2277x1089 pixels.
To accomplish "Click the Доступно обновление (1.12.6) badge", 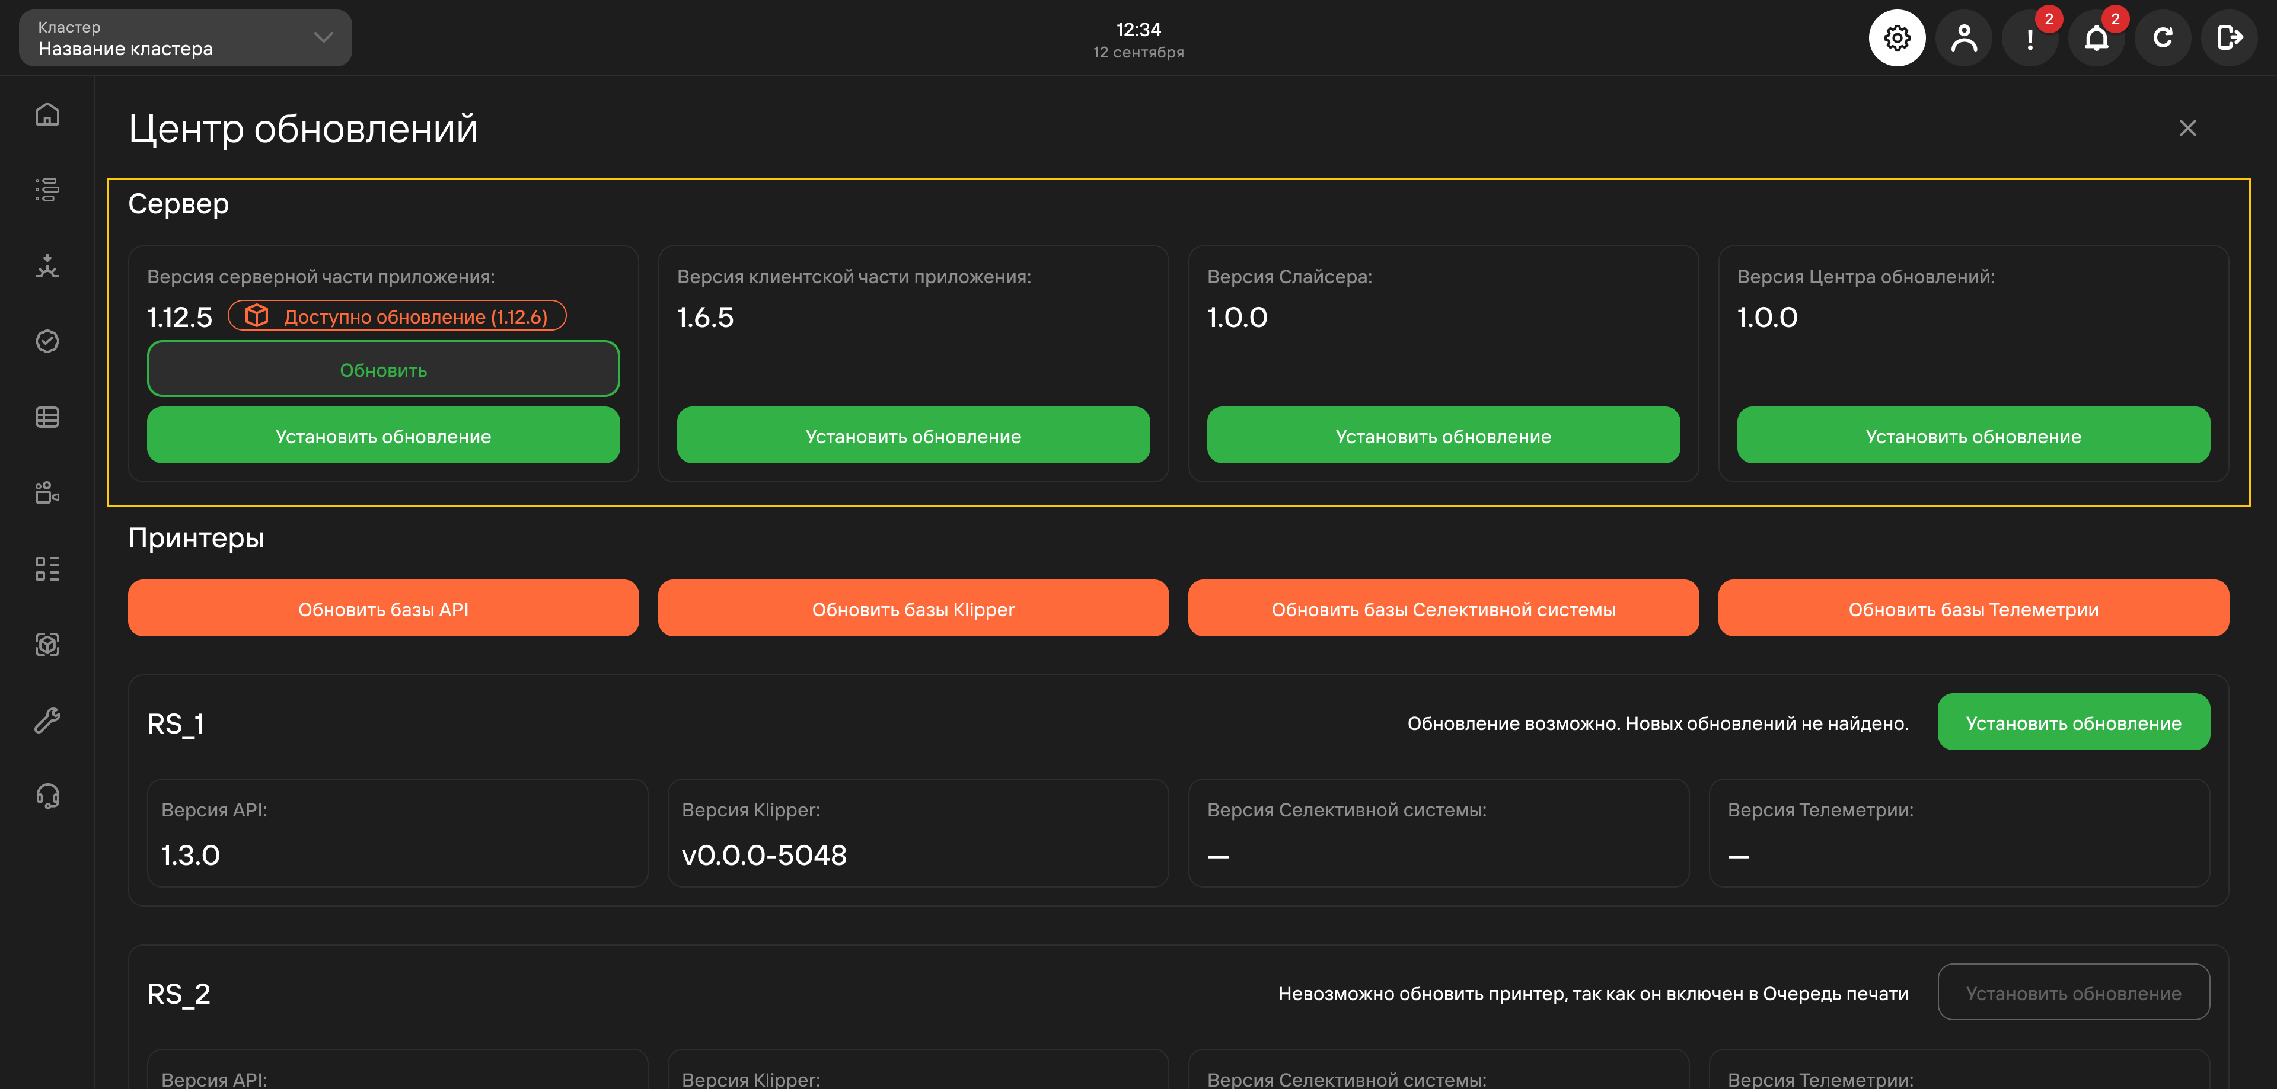I will [x=397, y=316].
